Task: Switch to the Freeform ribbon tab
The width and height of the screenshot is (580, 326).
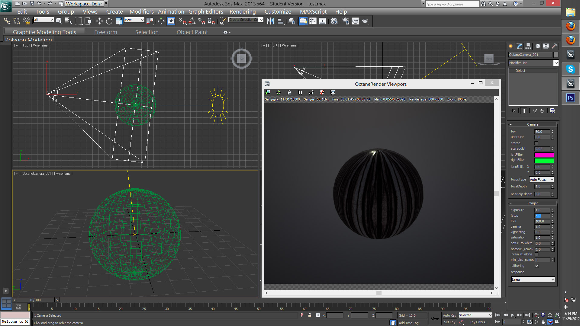Action: click(105, 32)
